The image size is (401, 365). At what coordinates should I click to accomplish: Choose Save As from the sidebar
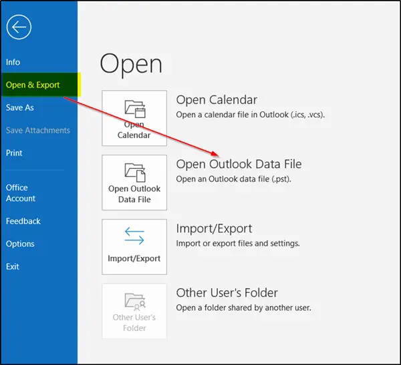[x=20, y=107]
